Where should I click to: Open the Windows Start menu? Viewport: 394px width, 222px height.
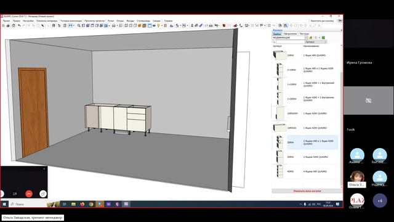(4, 204)
